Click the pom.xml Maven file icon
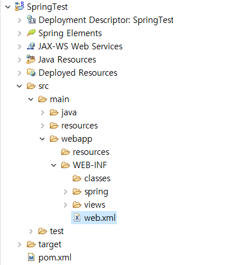 click(x=31, y=257)
